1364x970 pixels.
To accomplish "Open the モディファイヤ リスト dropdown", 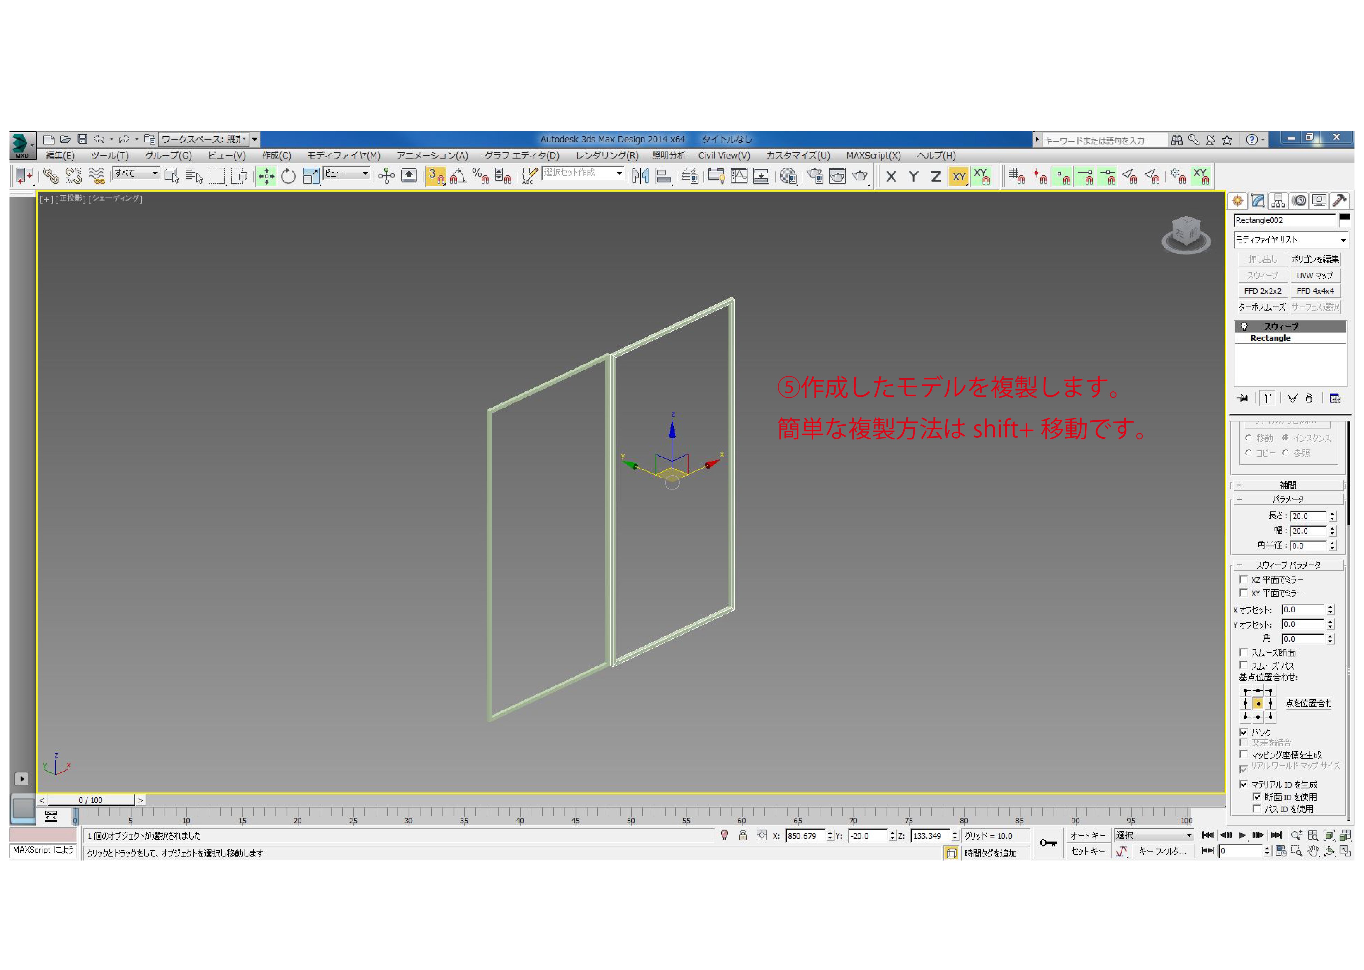I will [1290, 240].
